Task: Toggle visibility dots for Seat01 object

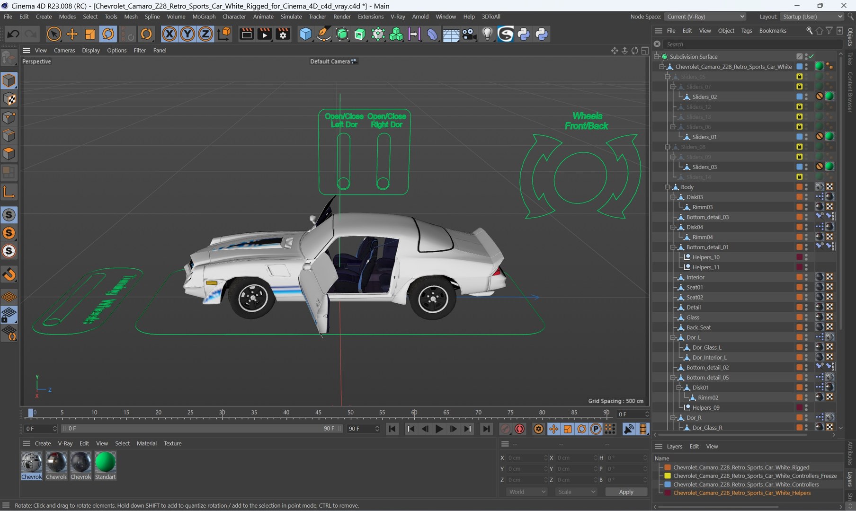Action: pos(806,287)
